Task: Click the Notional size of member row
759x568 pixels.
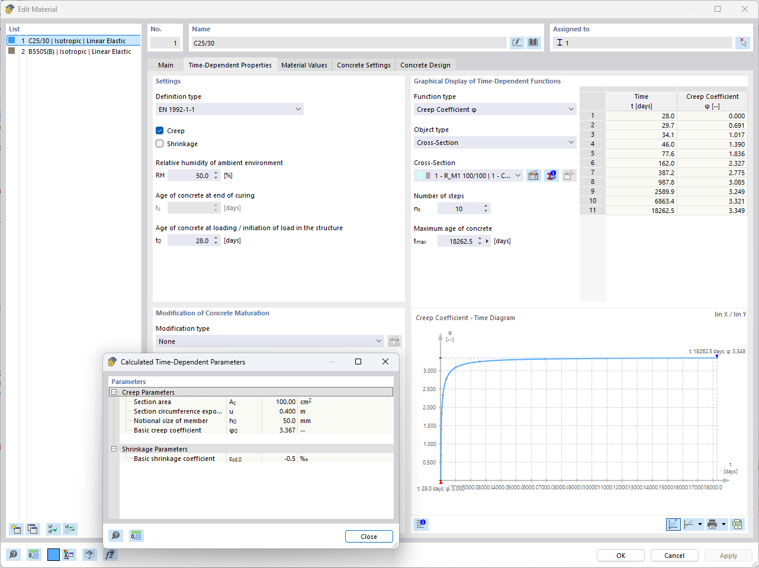Action: [x=256, y=421]
